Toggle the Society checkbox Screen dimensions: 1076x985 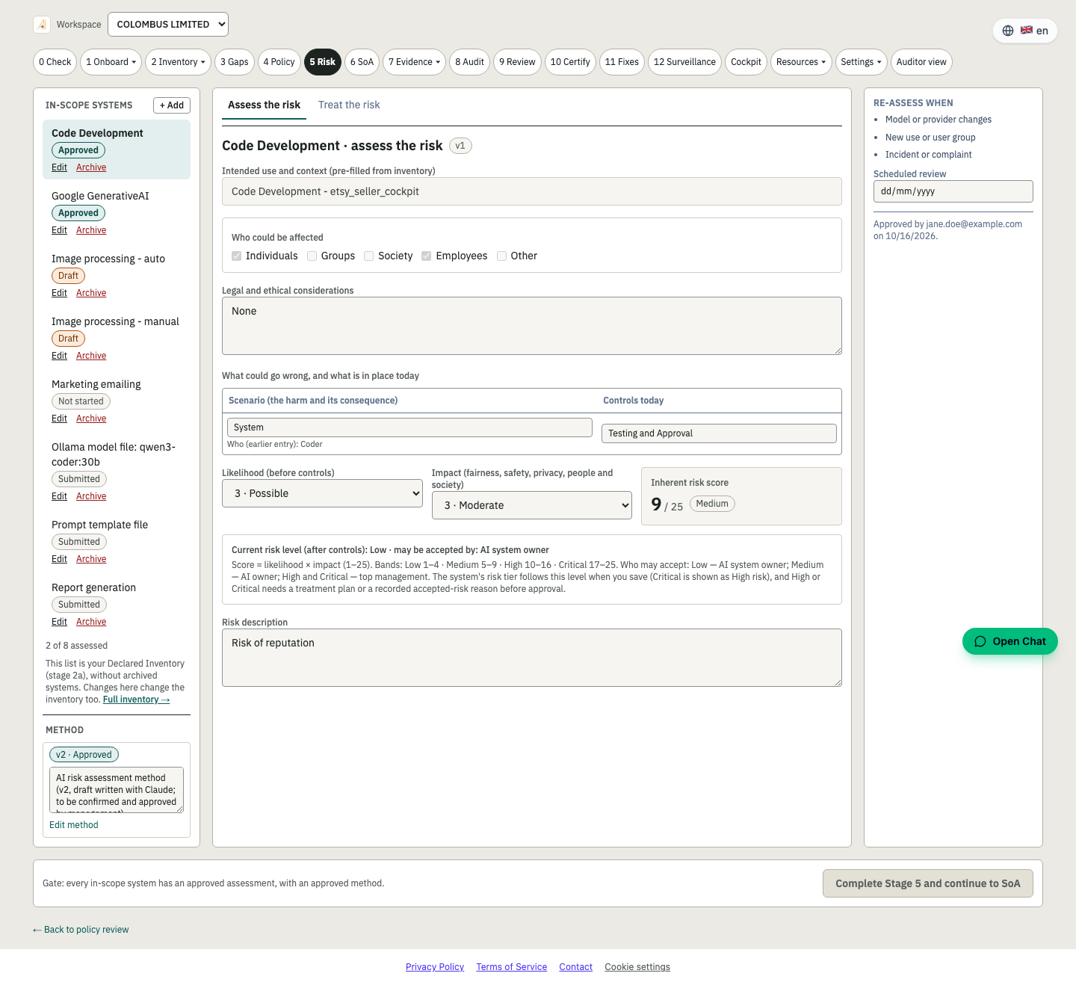369,256
